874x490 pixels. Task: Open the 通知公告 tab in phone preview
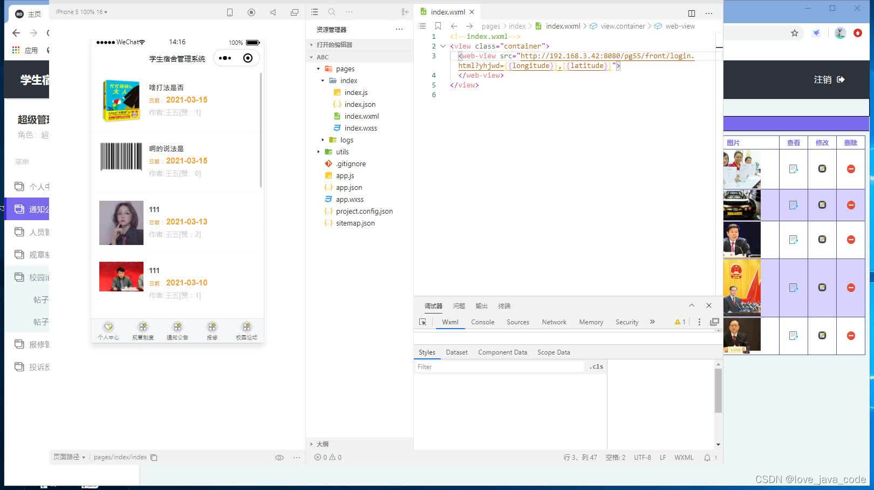(x=177, y=331)
